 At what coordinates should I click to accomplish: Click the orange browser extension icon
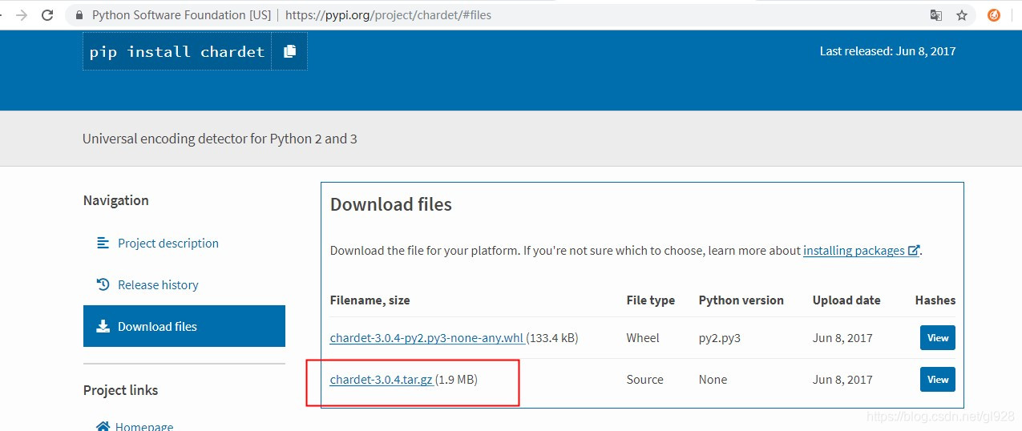994,15
